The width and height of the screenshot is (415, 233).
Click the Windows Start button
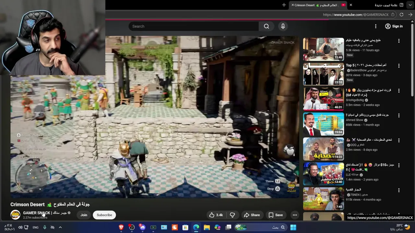[293, 227]
